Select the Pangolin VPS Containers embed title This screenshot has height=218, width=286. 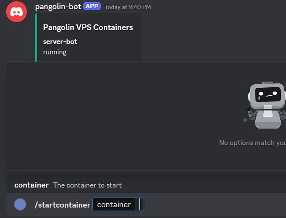tap(88, 27)
